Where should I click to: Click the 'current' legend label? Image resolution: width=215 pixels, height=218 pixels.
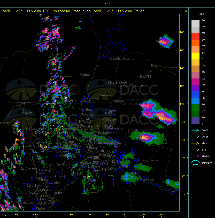pos(207,163)
